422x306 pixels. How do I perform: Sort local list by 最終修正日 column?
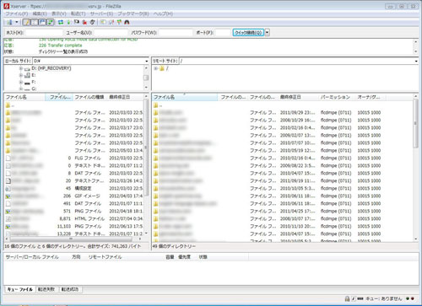(x=126, y=97)
